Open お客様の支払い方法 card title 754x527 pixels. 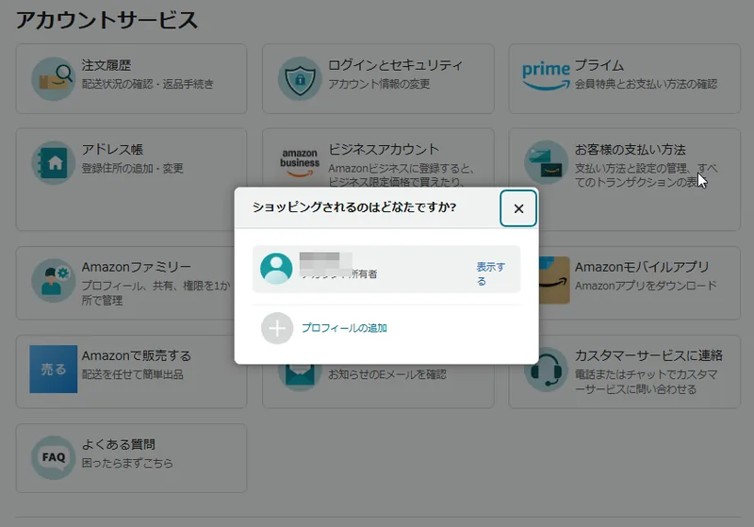click(630, 149)
